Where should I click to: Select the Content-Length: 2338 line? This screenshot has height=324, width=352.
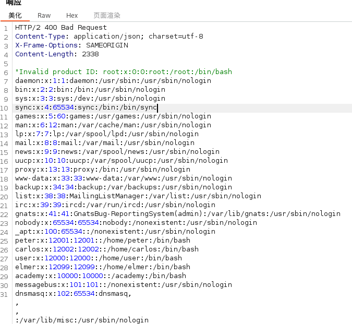57,54
